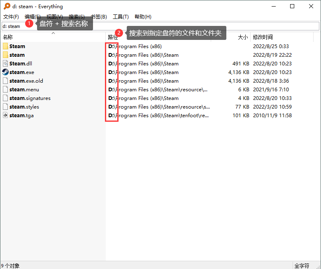321x269 pixels.
Task: Click the 全字符 status bar indicator
Action: [302, 266]
